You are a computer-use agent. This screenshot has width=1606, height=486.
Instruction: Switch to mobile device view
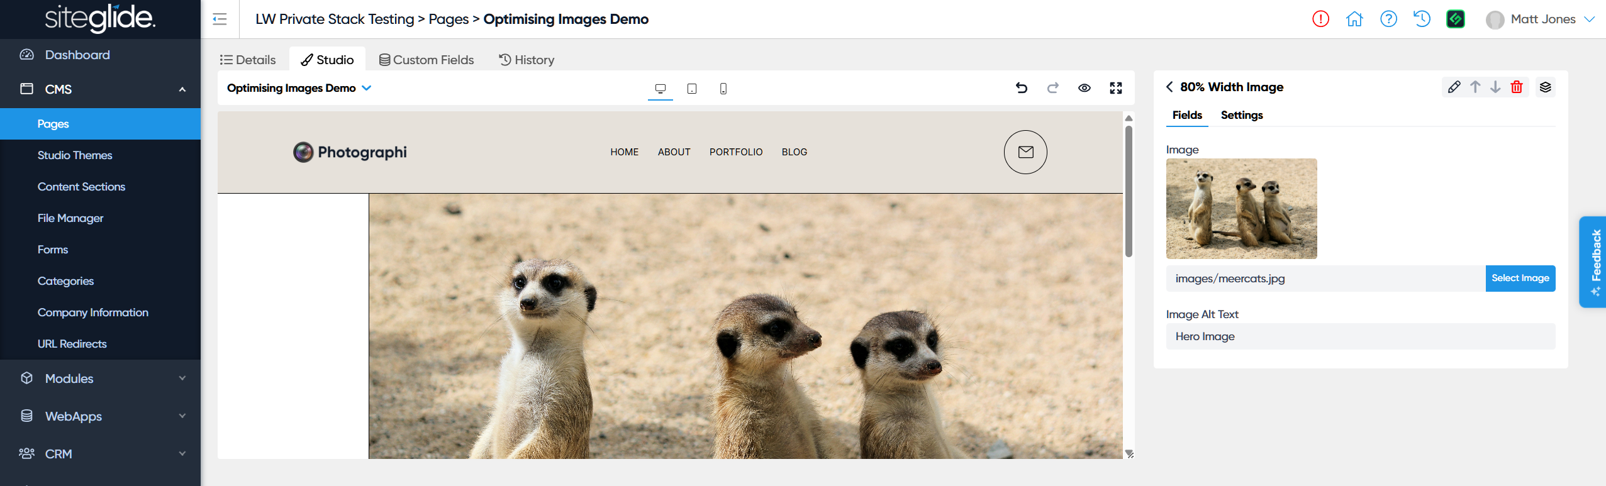click(723, 89)
